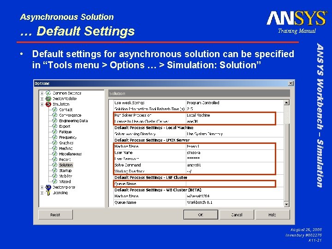Image resolution: width=332 pixels, height=249 pixels.
Task: Click the Workbench 8.1 Queue Name value
Action: (x=235, y=202)
